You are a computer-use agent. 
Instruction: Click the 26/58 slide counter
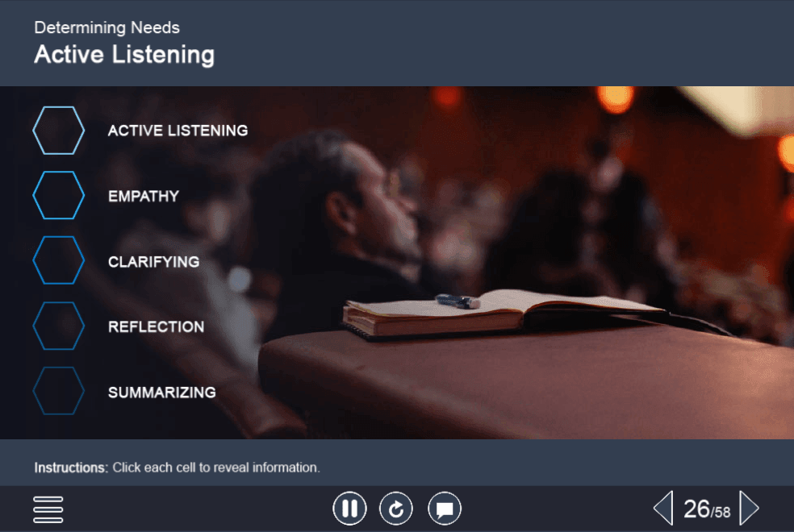[x=707, y=509]
